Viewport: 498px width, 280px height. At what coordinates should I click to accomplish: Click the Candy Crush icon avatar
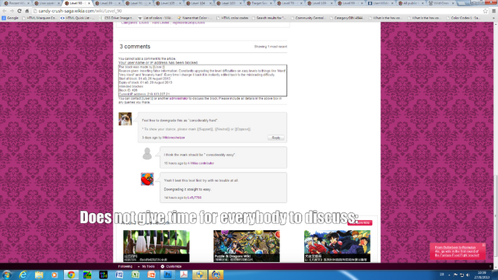[147, 179]
